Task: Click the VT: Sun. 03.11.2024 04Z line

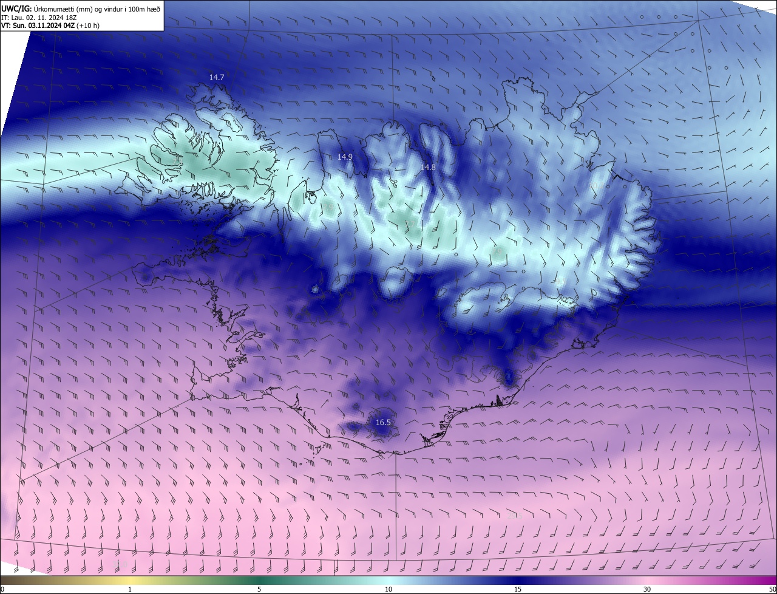Action: (x=50, y=26)
